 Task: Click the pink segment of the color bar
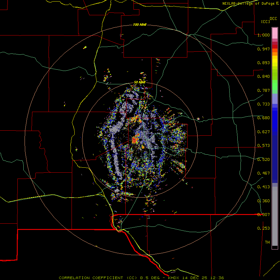point(275,33)
